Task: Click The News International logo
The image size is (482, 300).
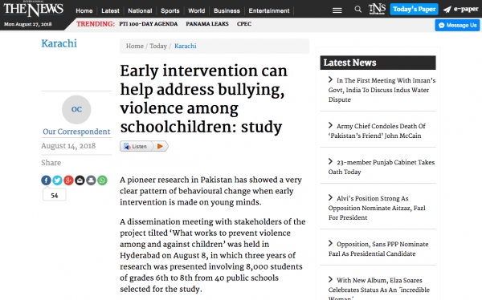Action: pos(33,9)
